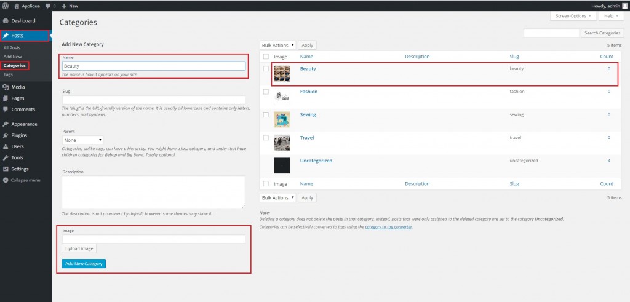Image resolution: width=630 pixels, height=302 pixels.
Task: Open the top Bulk Actions dropdown
Action: click(x=278, y=45)
